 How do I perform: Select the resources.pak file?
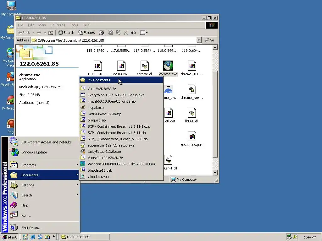(x=192, y=139)
